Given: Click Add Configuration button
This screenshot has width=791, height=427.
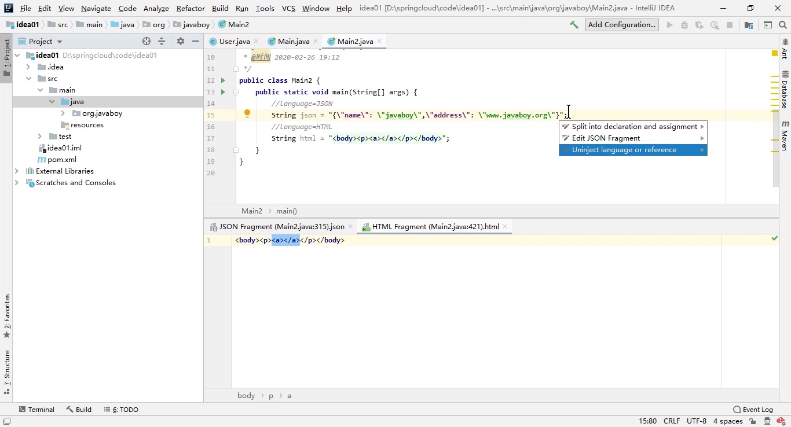Looking at the screenshot, I should click(x=622, y=25).
